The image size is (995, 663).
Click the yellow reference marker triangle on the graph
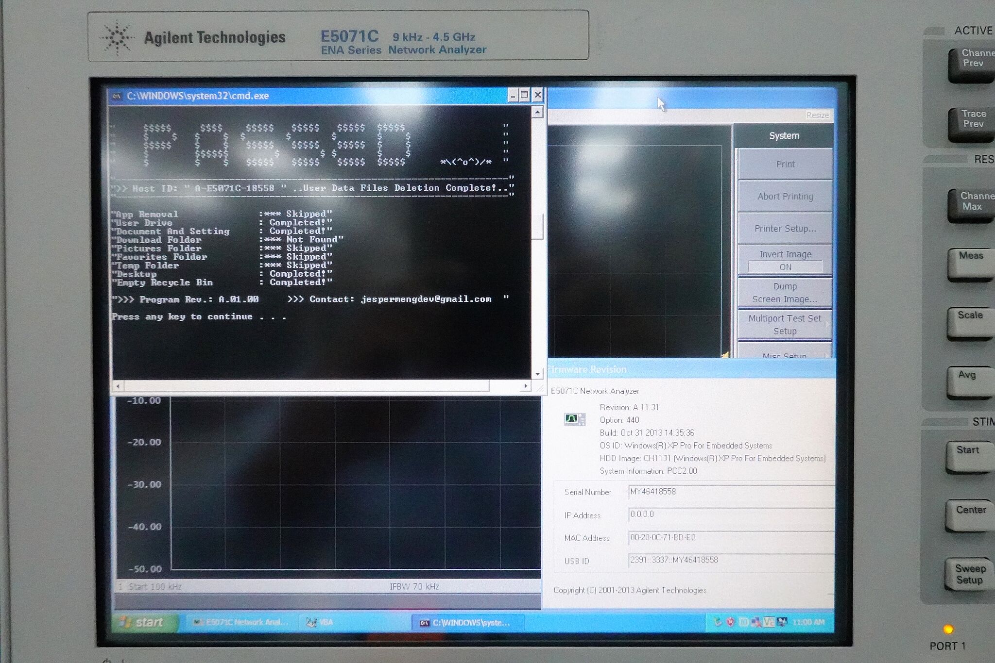click(725, 355)
